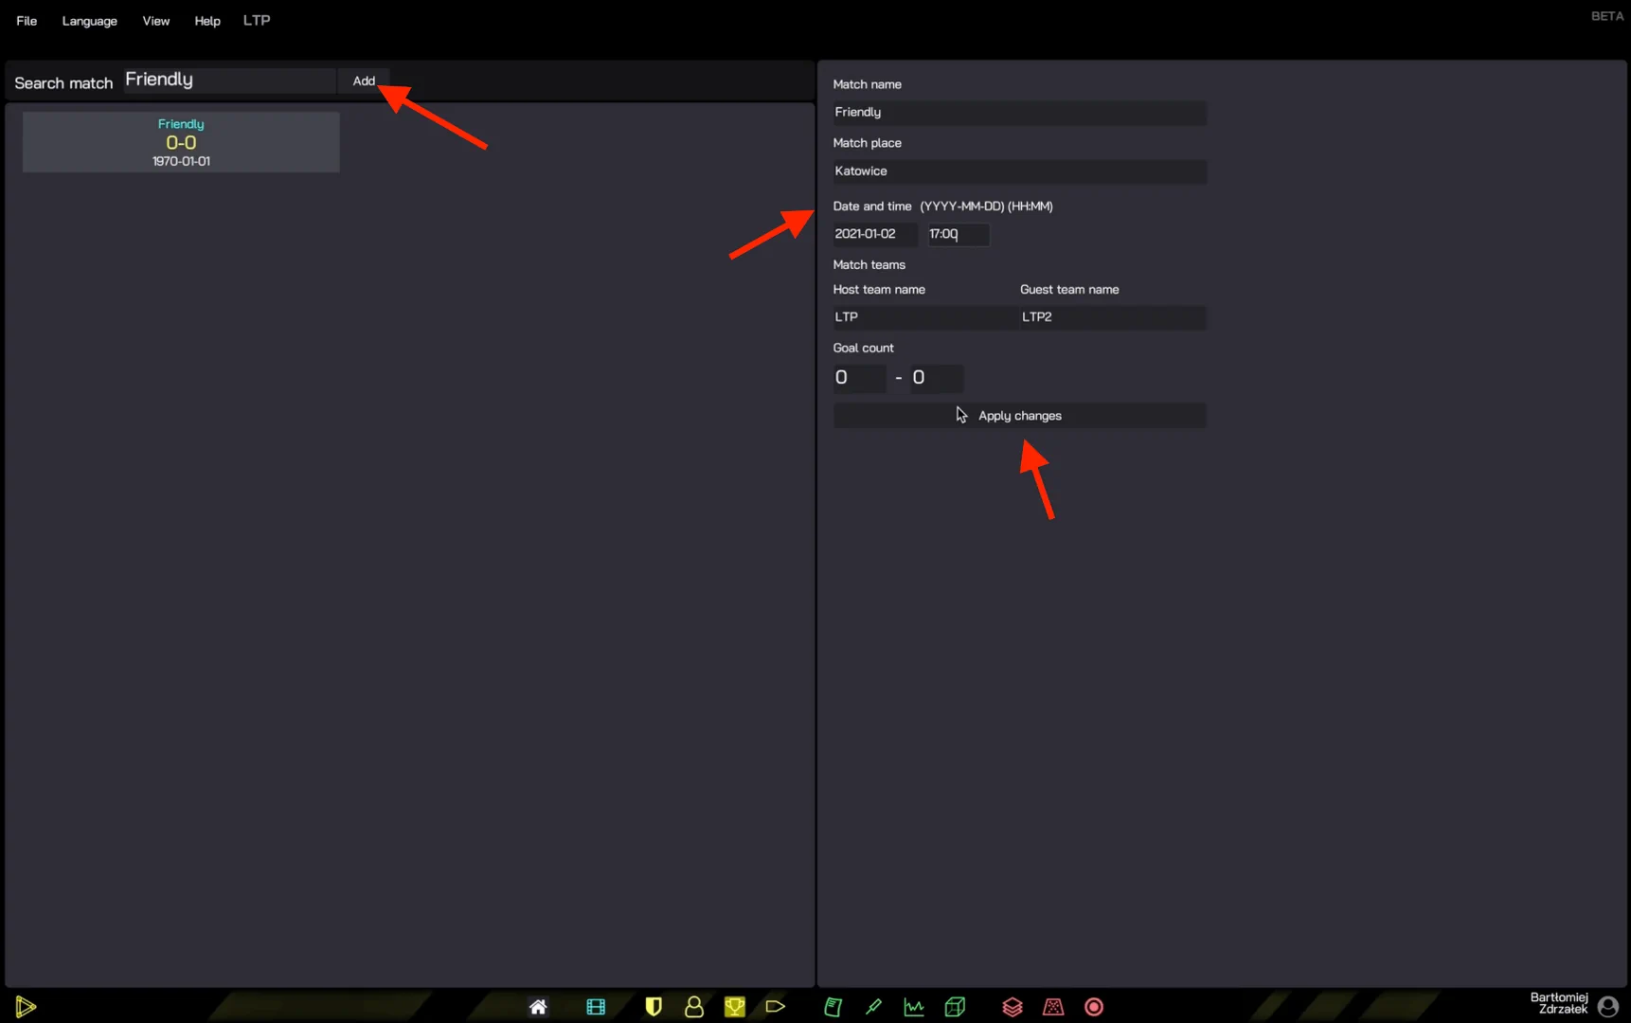Open the red layers stack icon

tap(1013, 1007)
